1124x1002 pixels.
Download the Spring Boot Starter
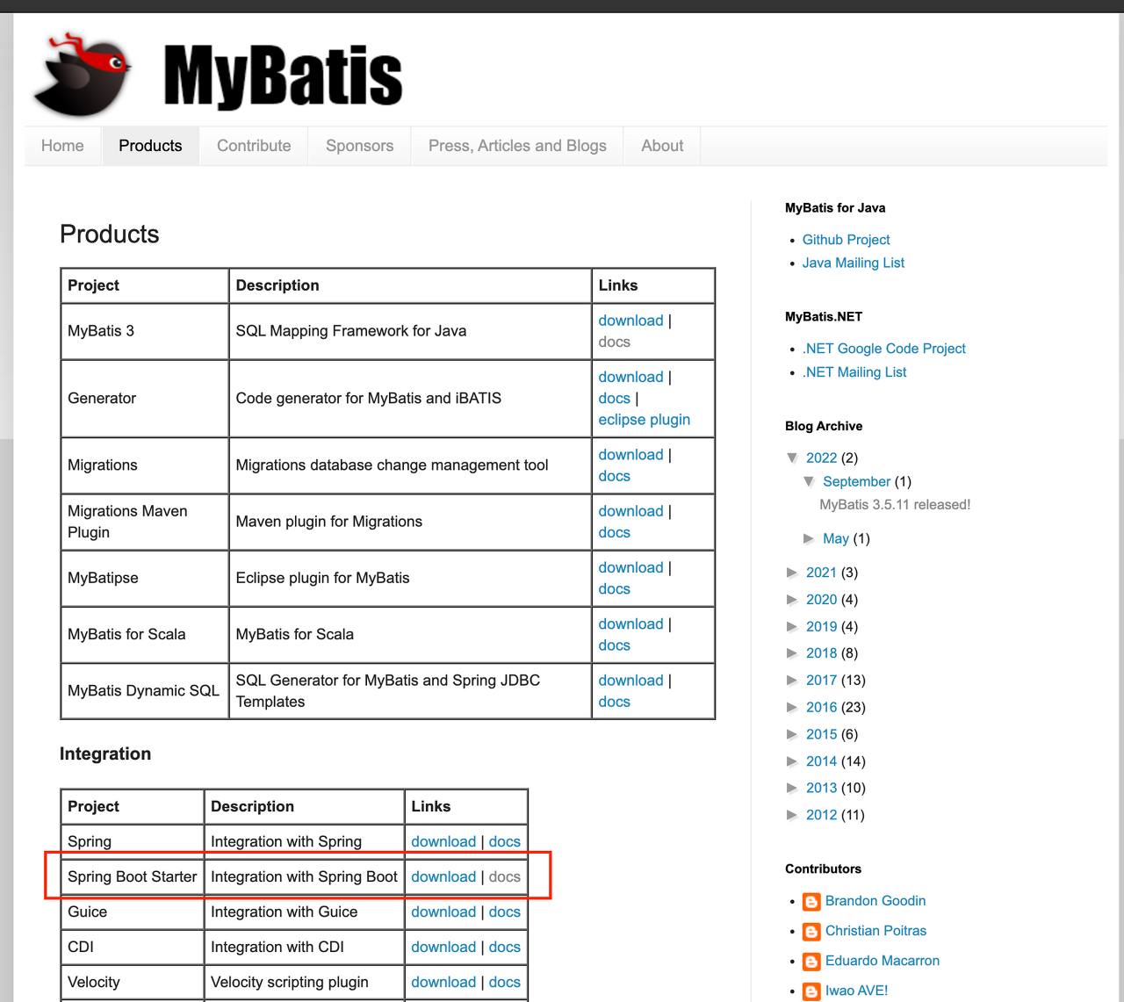click(443, 876)
